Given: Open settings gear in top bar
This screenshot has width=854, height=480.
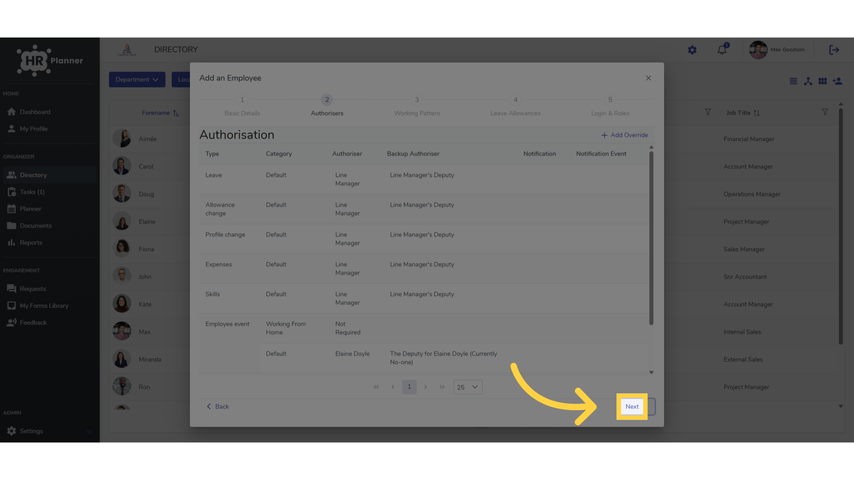Looking at the screenshot, I should [692, 50].
